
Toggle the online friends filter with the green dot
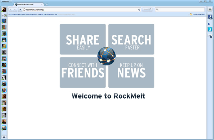coord(5,16)
